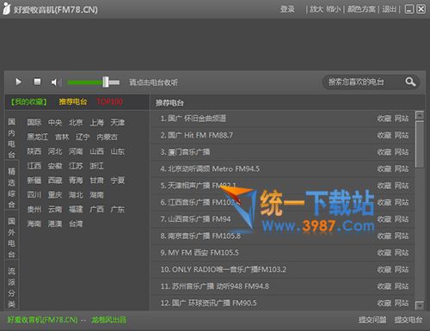Screen dimensions: 430x331
Task: Click 好爱收音机(FM78.CN) footer link
Action: click(x=42, y=320)
